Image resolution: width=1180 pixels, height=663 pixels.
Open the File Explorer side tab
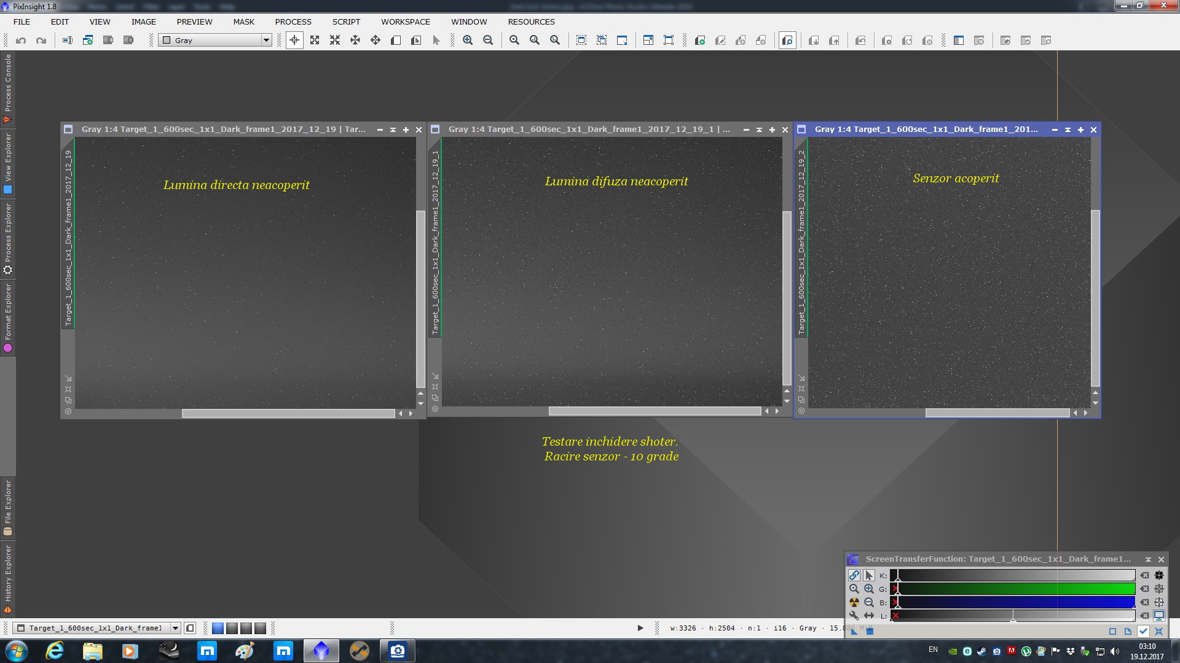8,506
